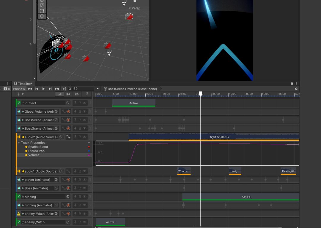Toggle the Timeline window lock icon
Image resolution: width=321 pixels, height=228 pixels.
coord(292,84)
